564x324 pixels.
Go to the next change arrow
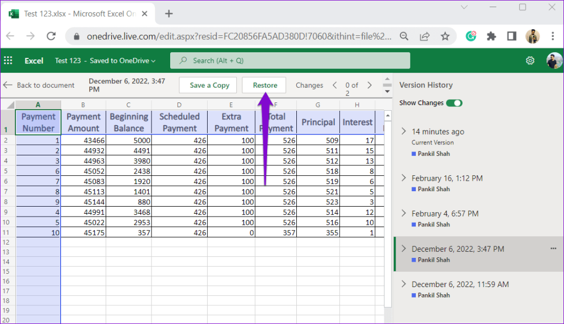pyautogui.click(x=370, y=85)
